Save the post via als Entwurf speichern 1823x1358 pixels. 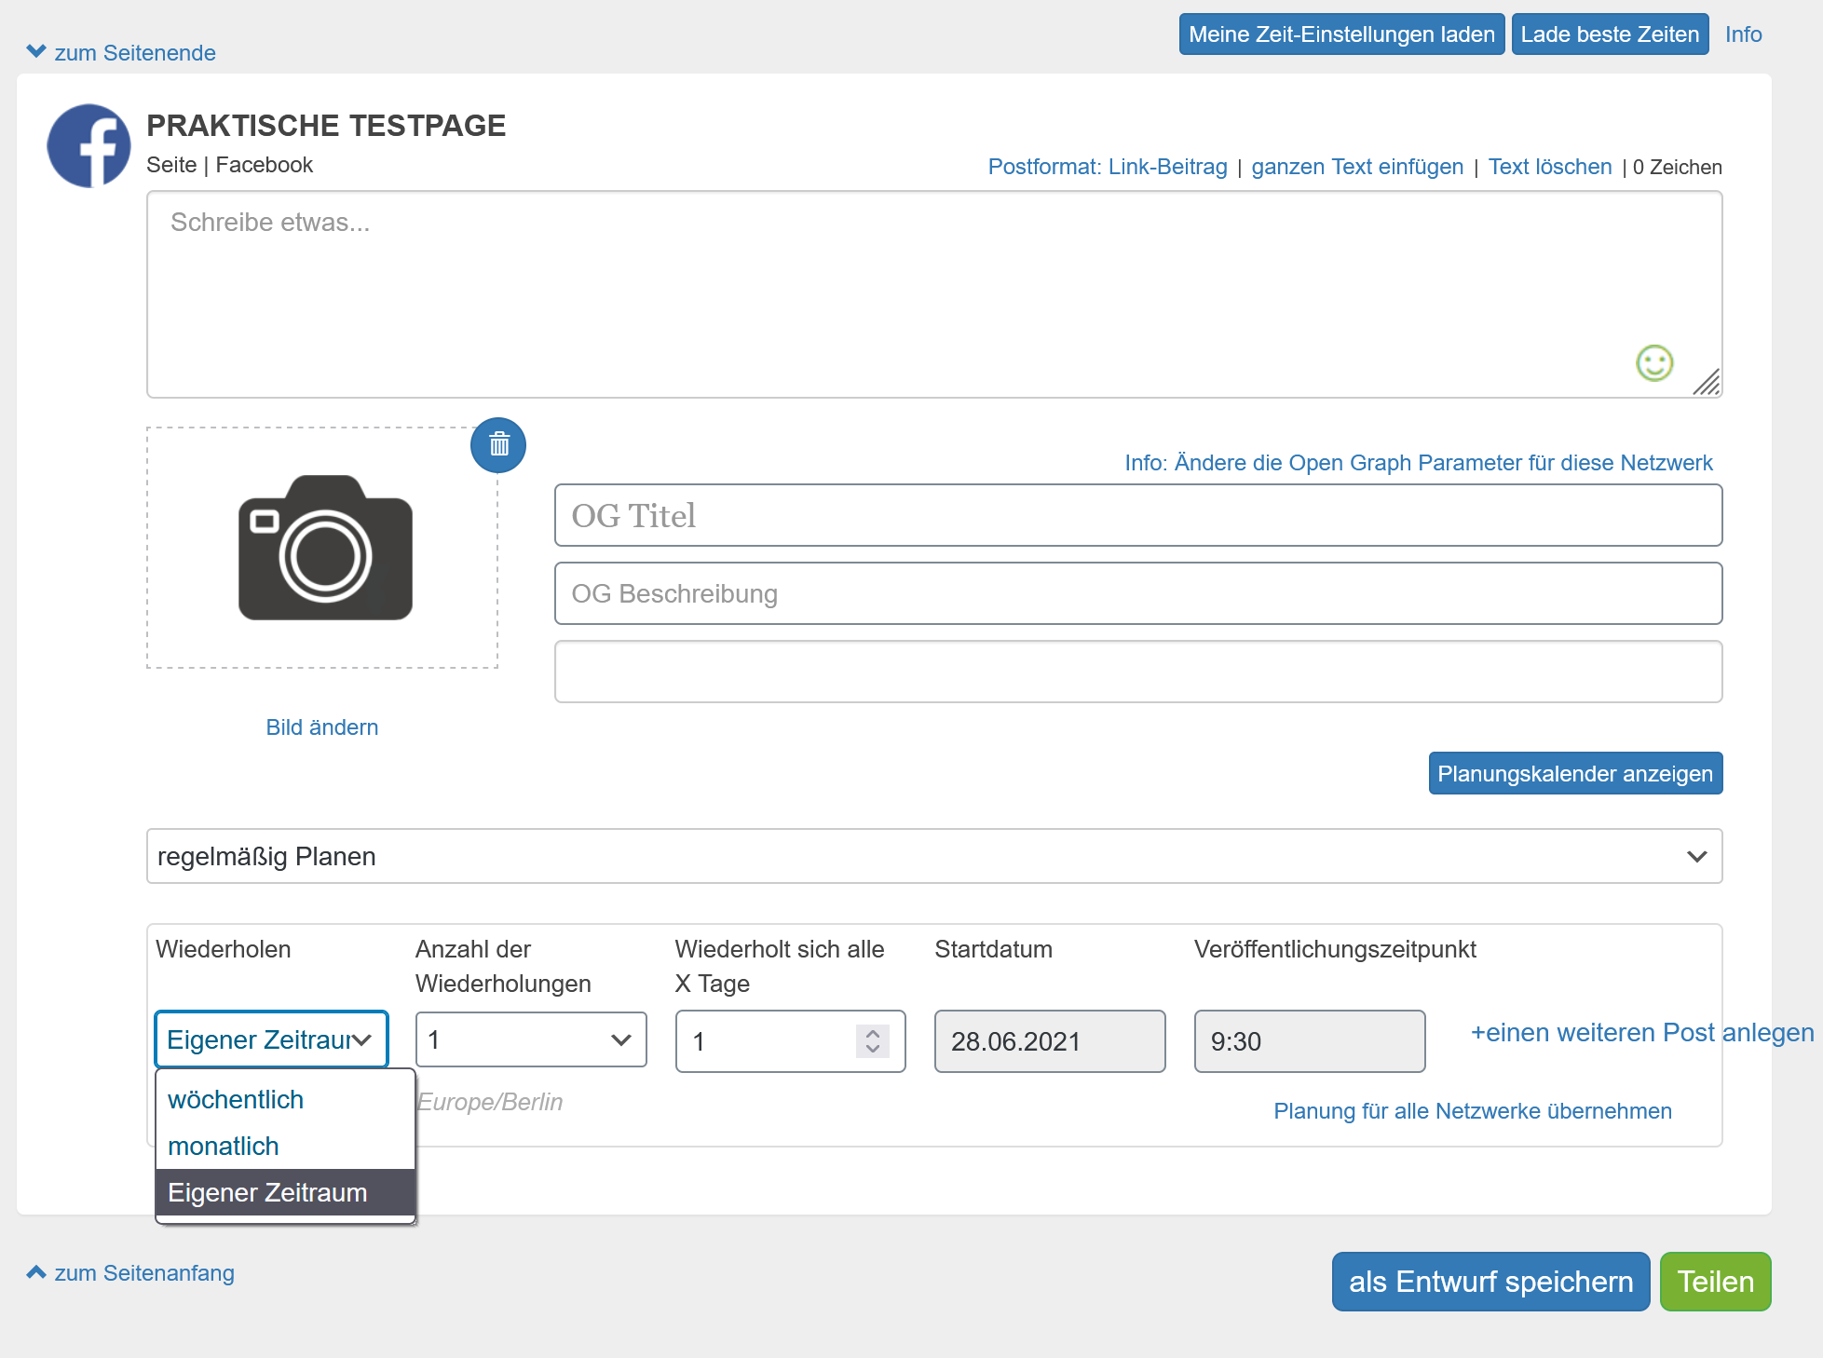[x=1490, y=1282]
